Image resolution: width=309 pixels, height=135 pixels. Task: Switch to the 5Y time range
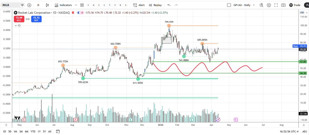[x=45, y=131]
